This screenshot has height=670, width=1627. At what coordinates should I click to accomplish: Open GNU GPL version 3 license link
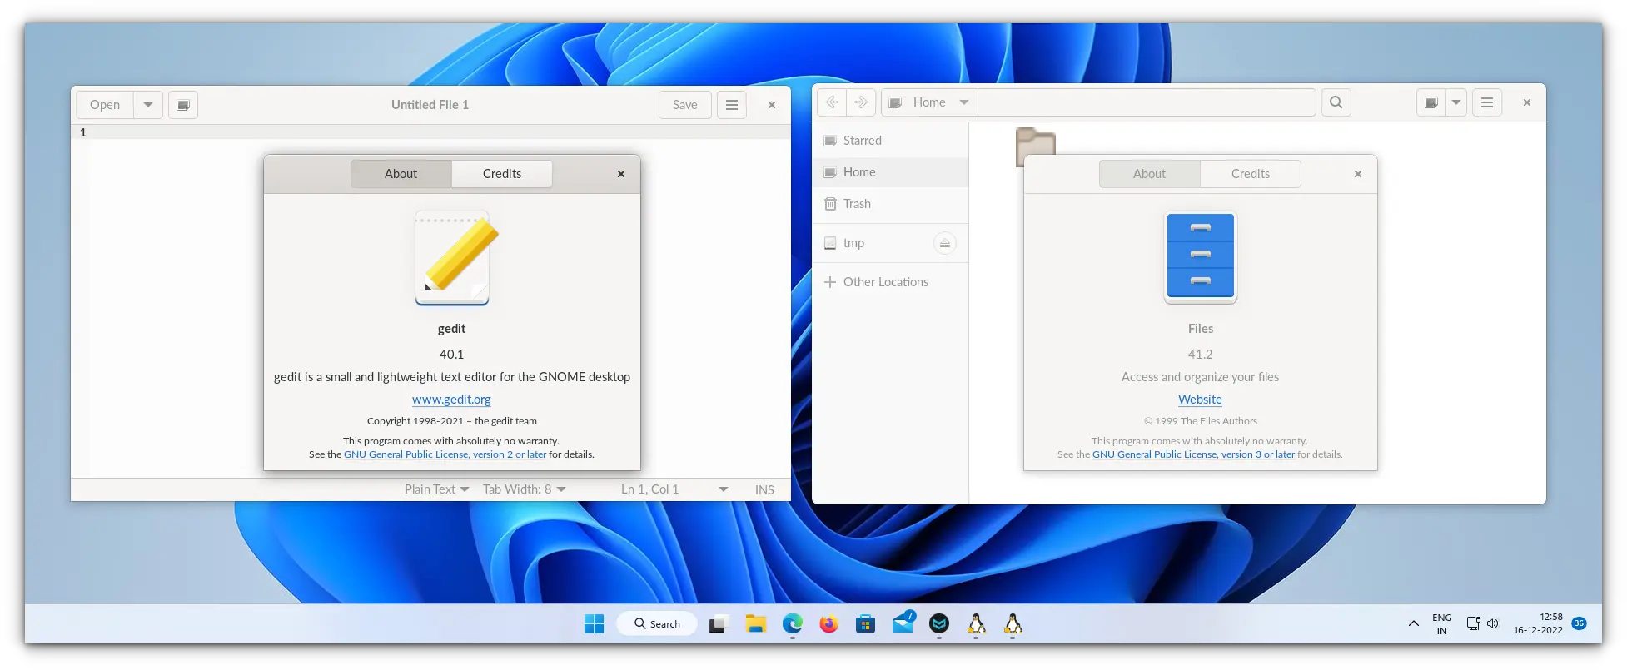(x=1193, y=454)
